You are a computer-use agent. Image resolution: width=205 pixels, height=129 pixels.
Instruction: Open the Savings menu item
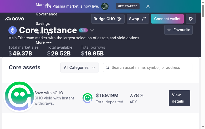[43, 24]
